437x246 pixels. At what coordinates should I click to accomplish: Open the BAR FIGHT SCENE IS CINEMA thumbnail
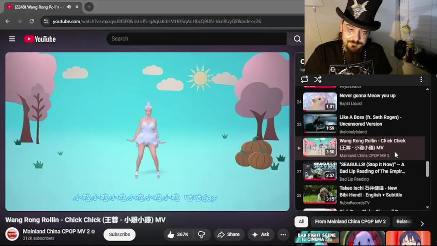[317, 238]
